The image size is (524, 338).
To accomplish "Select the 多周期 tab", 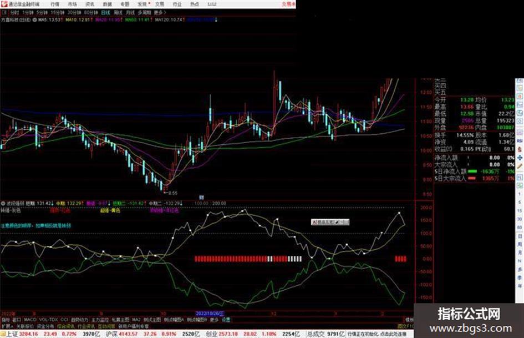I will point(144,12).
